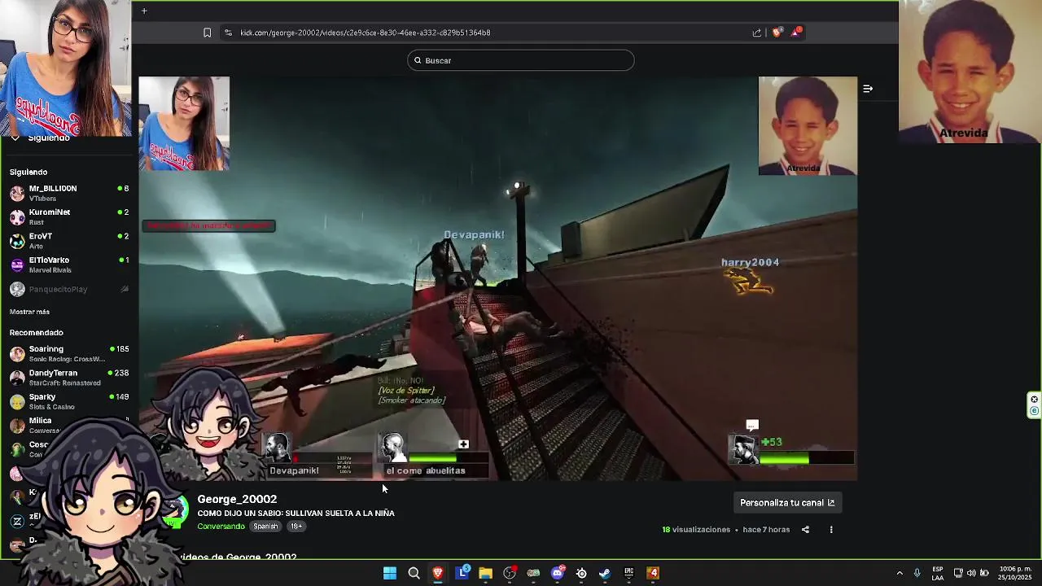Open Windows taskbar search
Image resolution: width=1042 pixels, height=586 pixels.
pos(414,573)
